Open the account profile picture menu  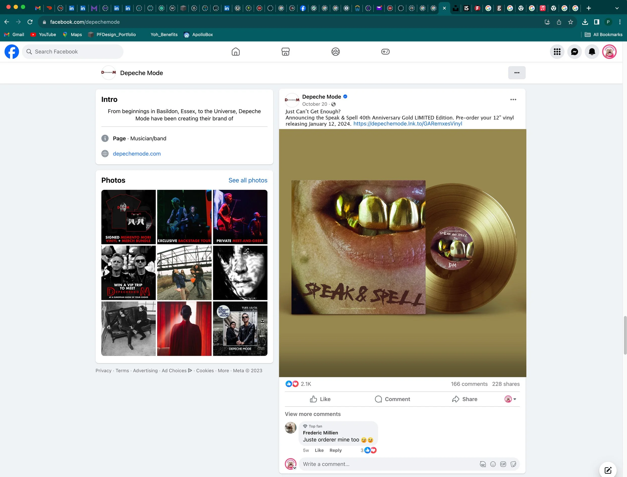point(609,52)
